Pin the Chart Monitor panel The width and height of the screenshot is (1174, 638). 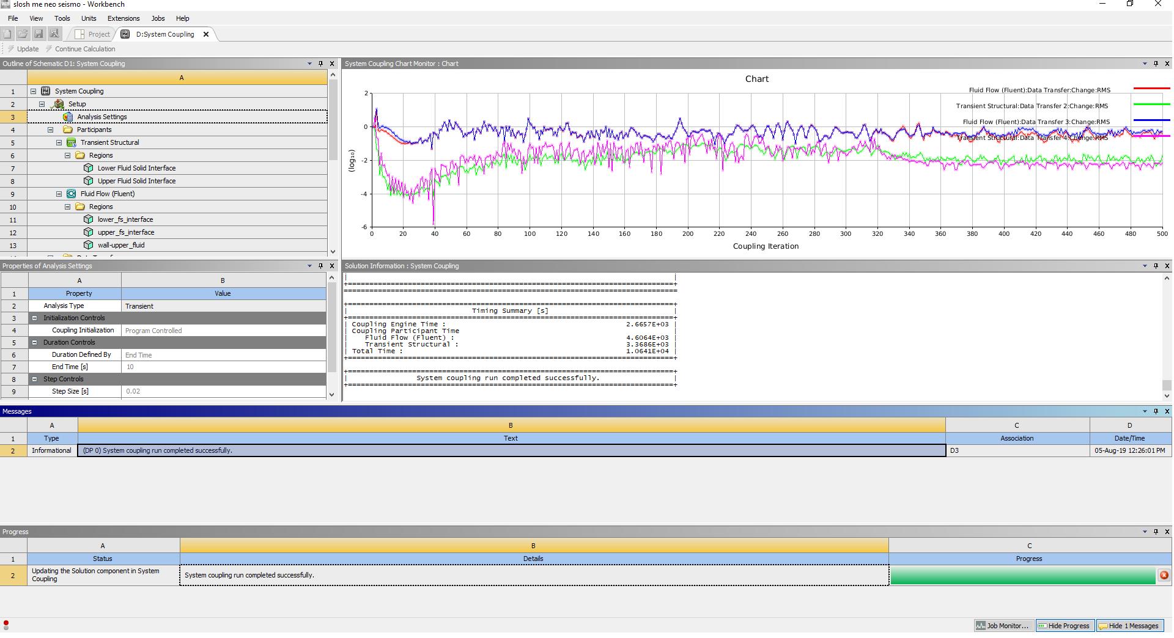[1156, 64]
